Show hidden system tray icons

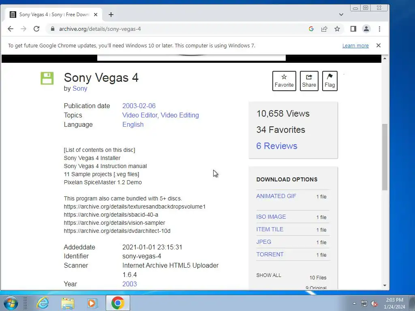pyautogui.click(x=354, y=303)
